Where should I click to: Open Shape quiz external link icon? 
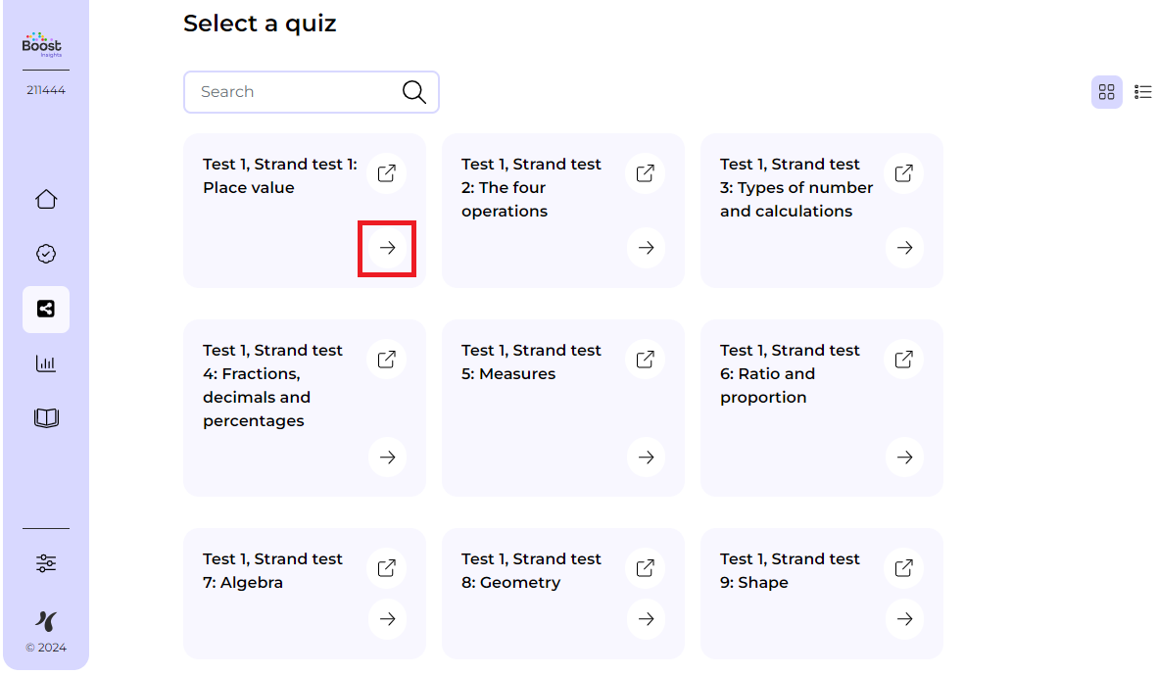pyautogui.click(x=904, y=568)
